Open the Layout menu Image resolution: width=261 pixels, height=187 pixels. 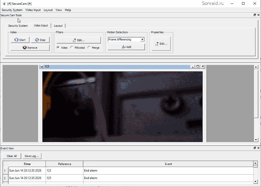click(x=48, y=10)
